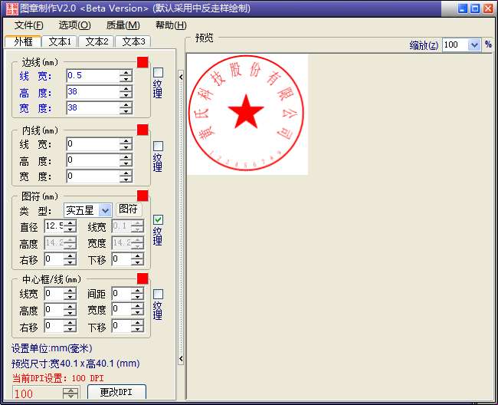Image resolution: width=498 pixels, height=405 pixels.
Task: Enable the 纹理 checkbox for 边线
Action: (158, 74)
